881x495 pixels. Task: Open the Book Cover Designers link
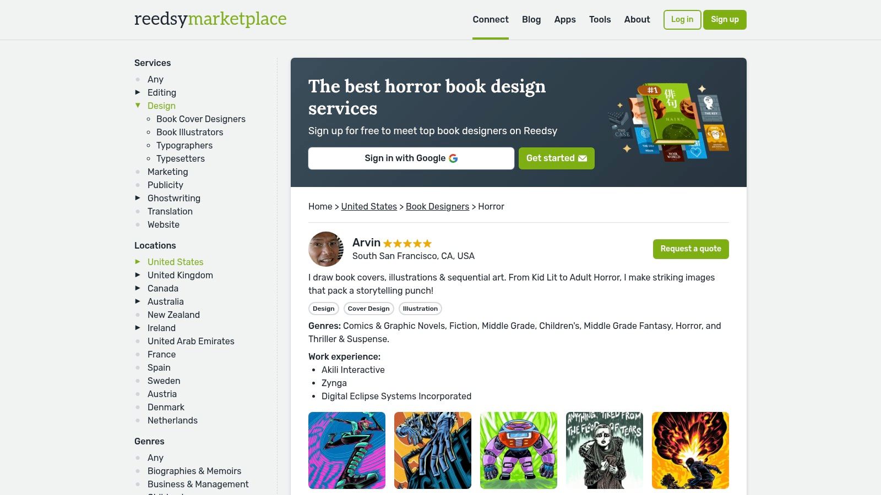tap(200, 119)
